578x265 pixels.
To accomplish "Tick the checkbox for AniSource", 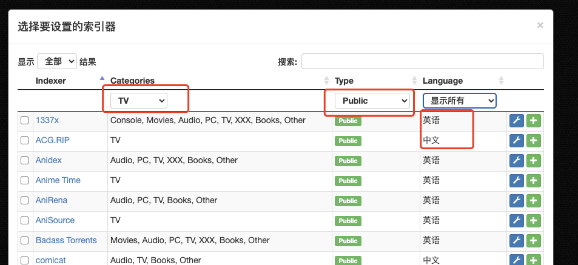I will point(25,220).
